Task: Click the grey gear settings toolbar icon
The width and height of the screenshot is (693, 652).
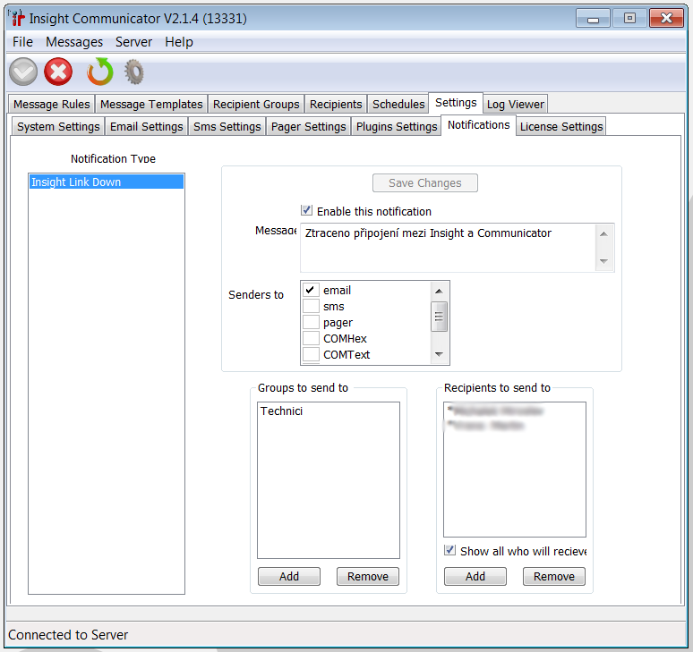Action: point(134,72)
